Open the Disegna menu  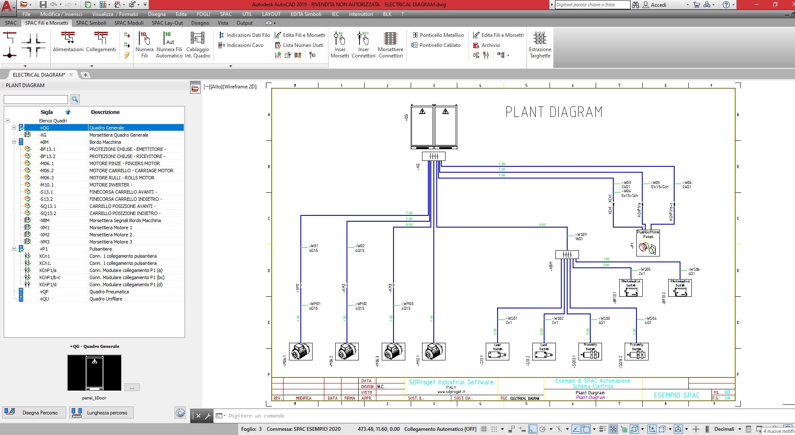pyautogui.click(x=156, y=14)
